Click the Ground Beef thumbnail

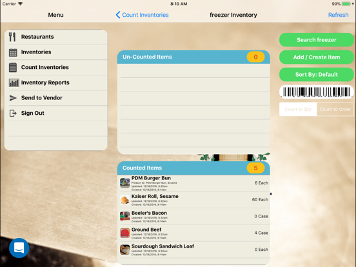(125, 233)
